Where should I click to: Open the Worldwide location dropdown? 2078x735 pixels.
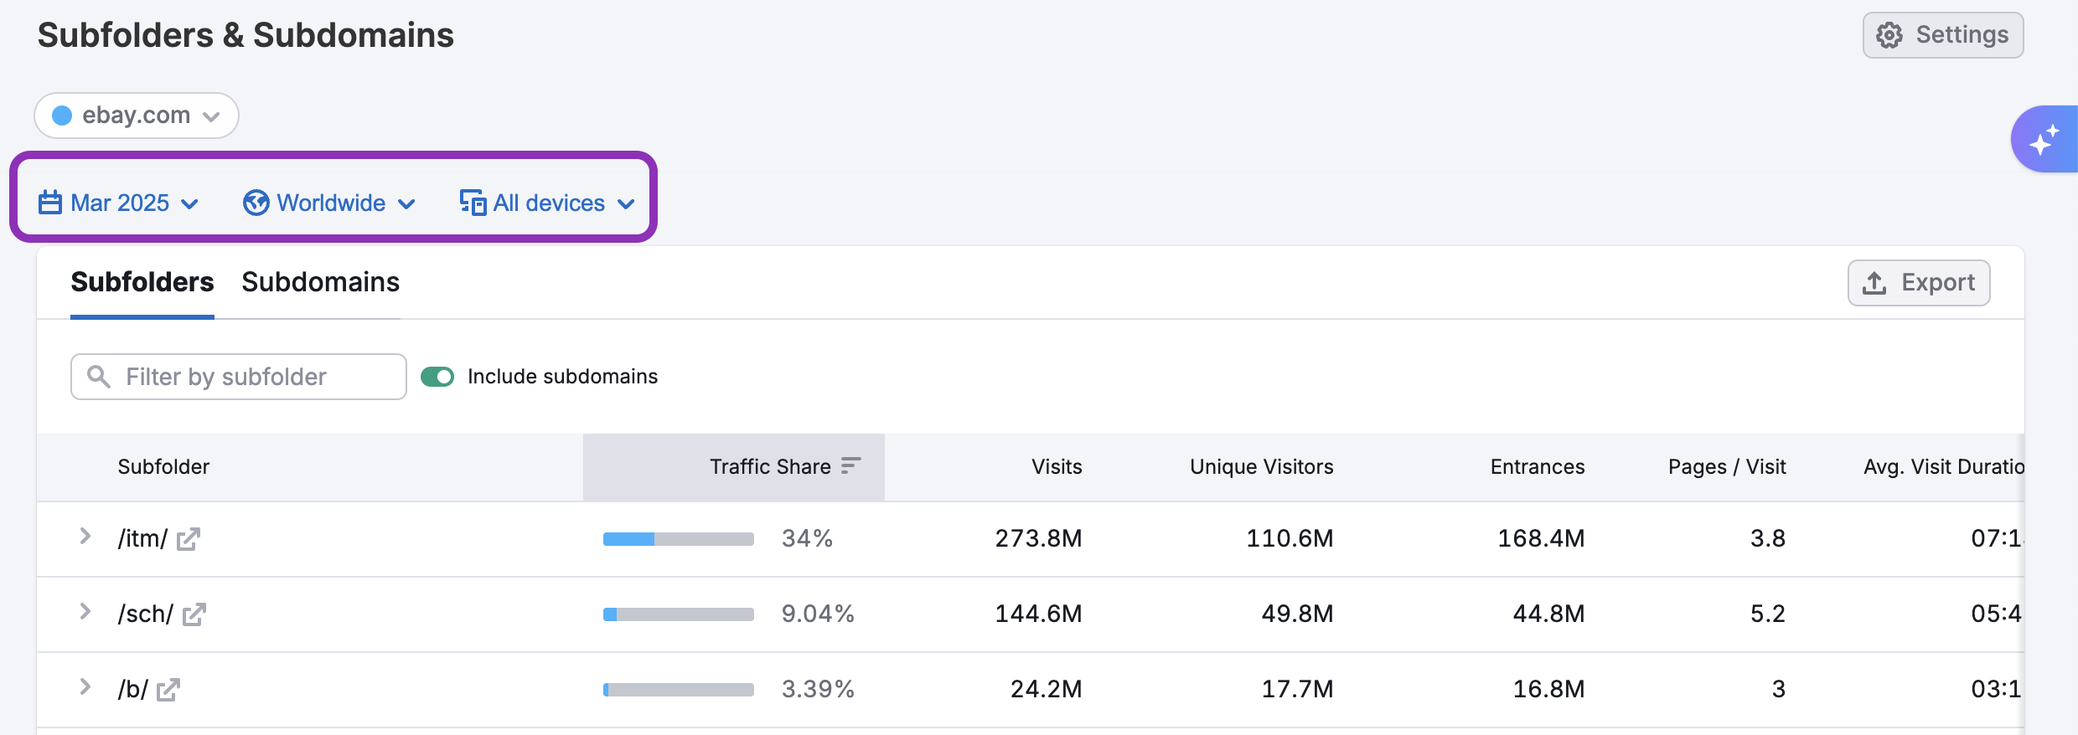(330, 203)
